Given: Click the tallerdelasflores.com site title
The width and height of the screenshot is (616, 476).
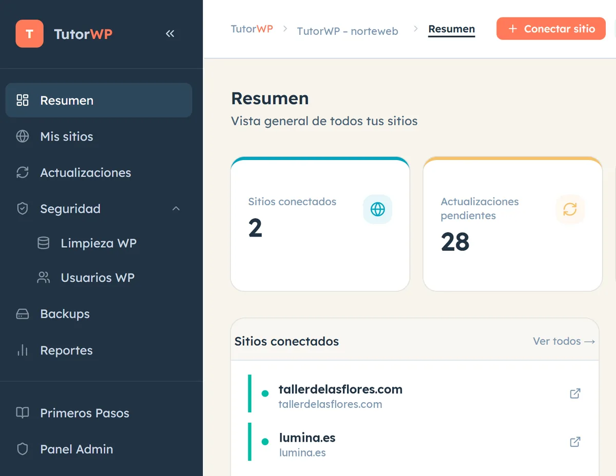Looking at the screenshot, I should (x=340, y=389).
